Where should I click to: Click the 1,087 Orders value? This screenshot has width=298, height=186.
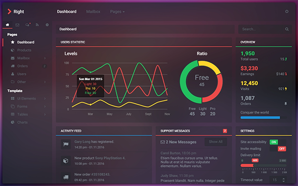coord(247,98)
